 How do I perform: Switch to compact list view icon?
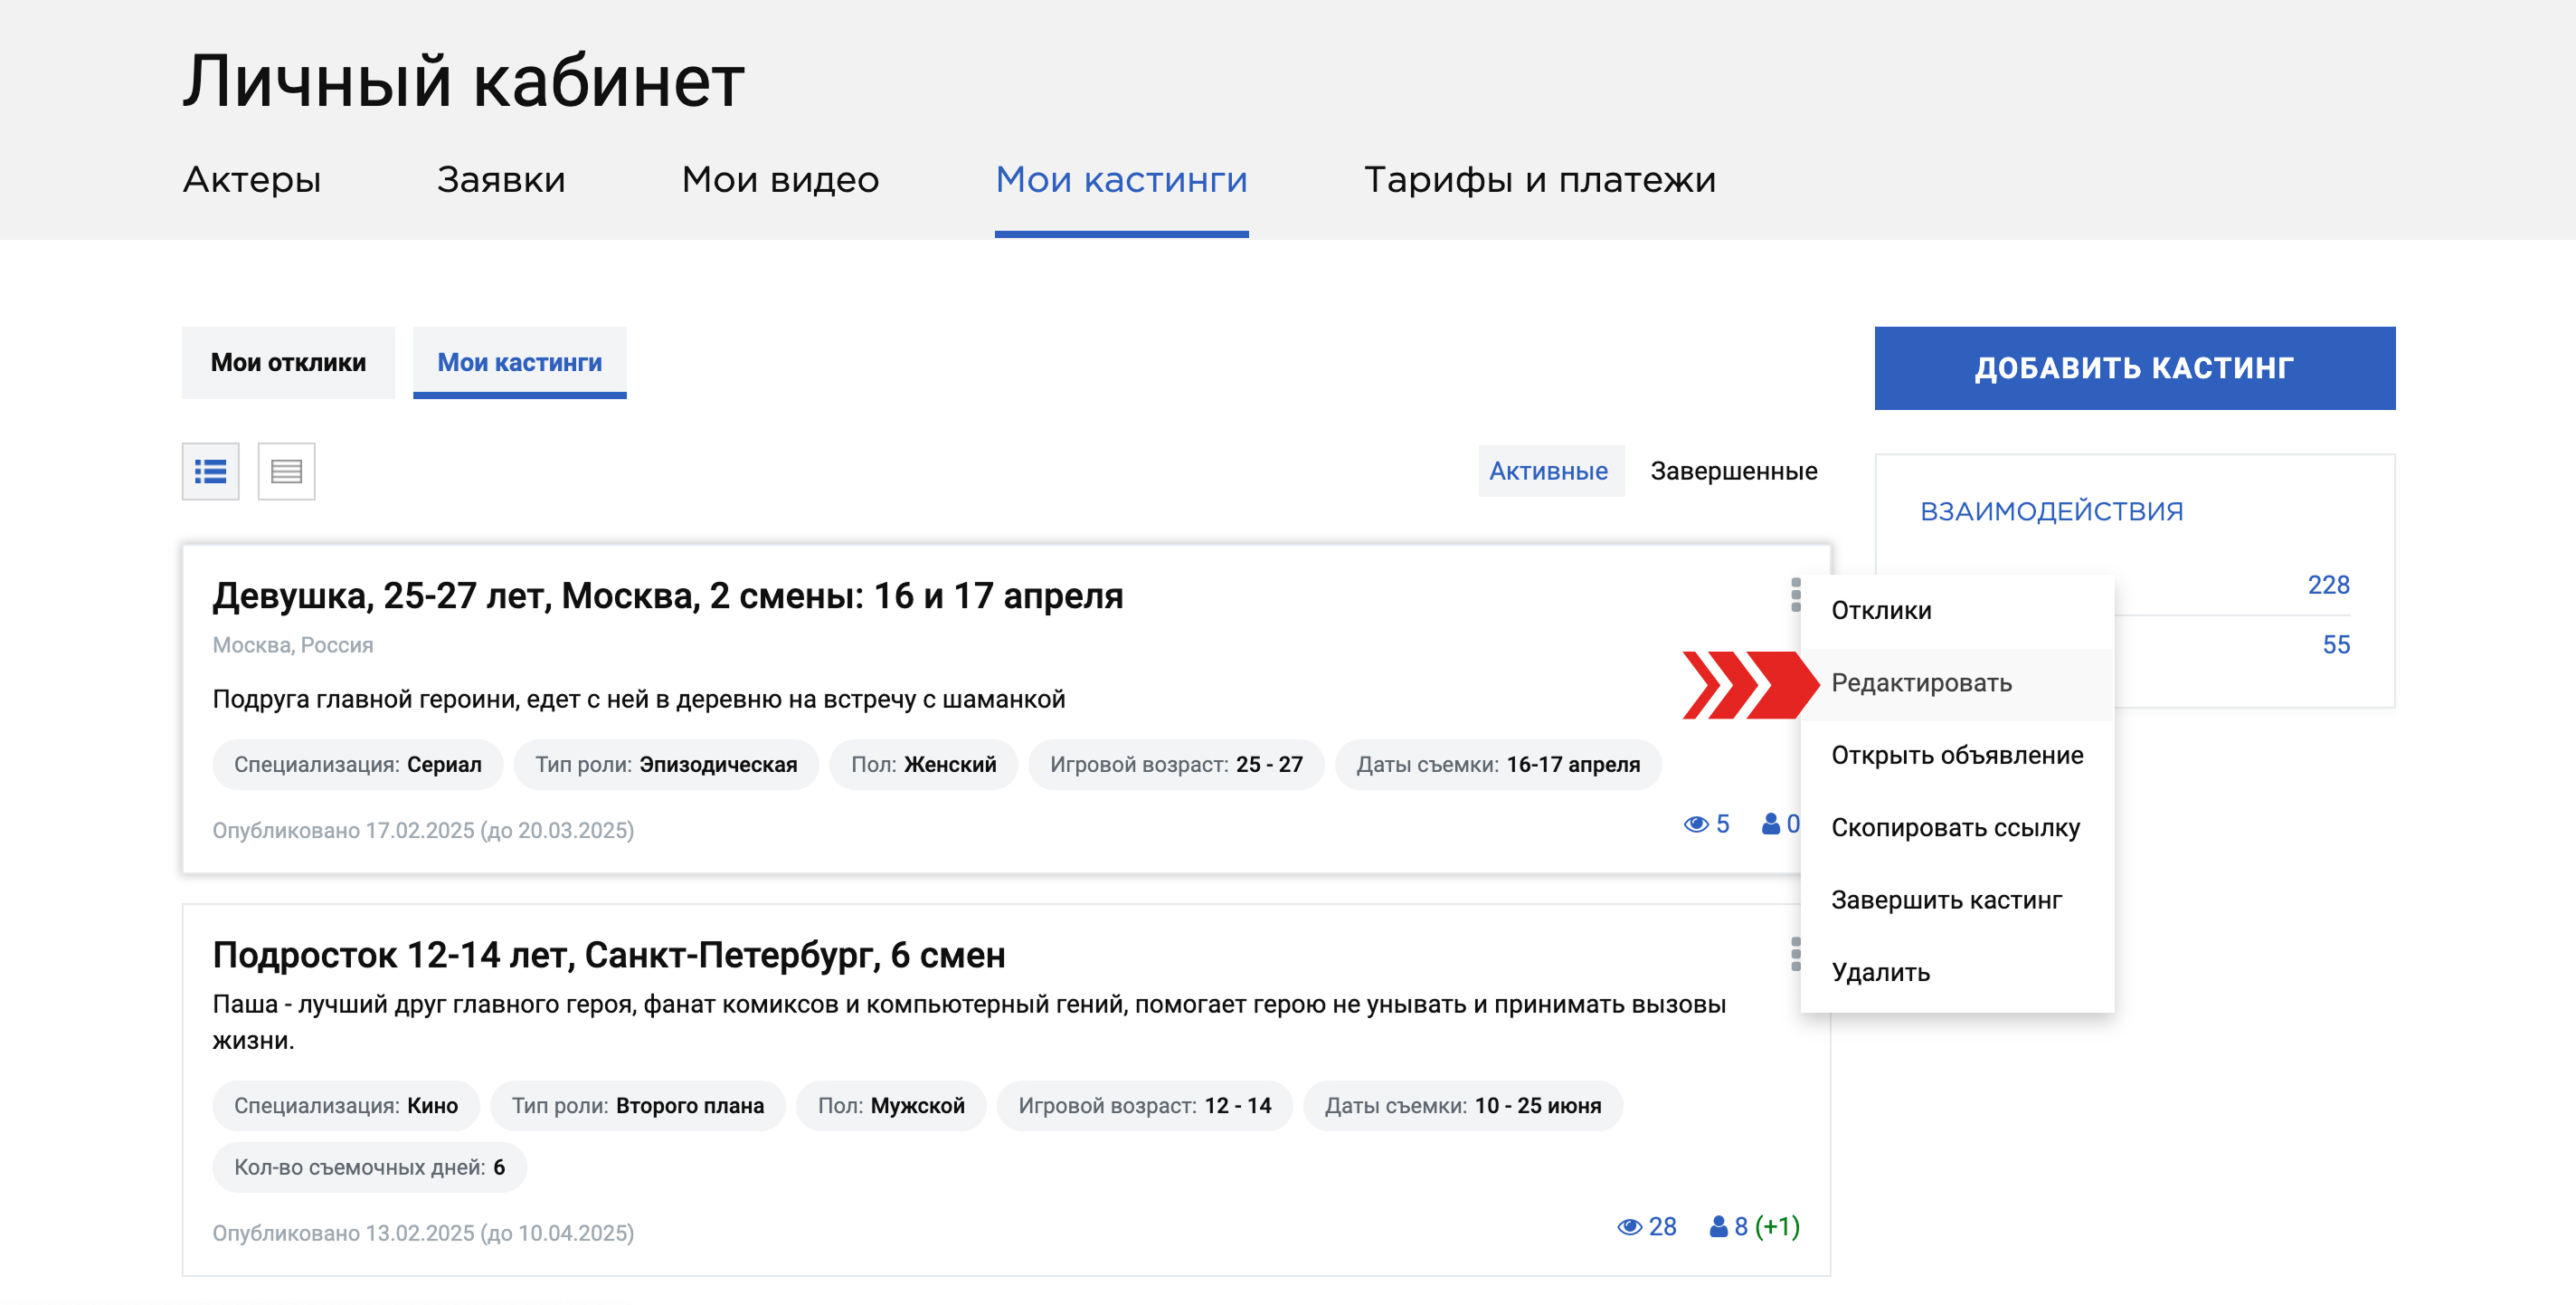(x=286, y=472)
